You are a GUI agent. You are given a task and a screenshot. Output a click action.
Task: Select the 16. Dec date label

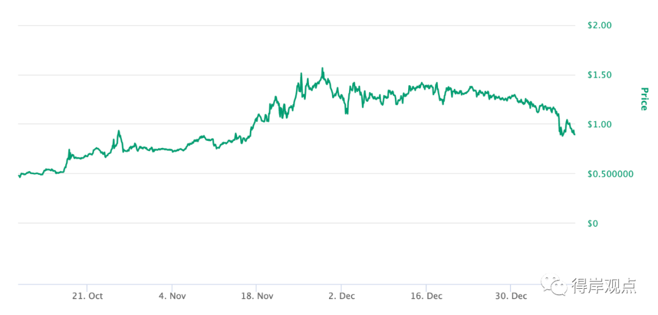click(426, 296)
